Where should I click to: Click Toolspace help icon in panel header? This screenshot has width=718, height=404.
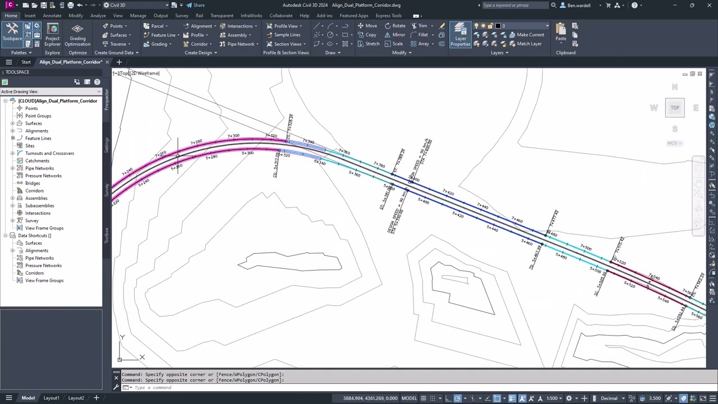[97, 82]
